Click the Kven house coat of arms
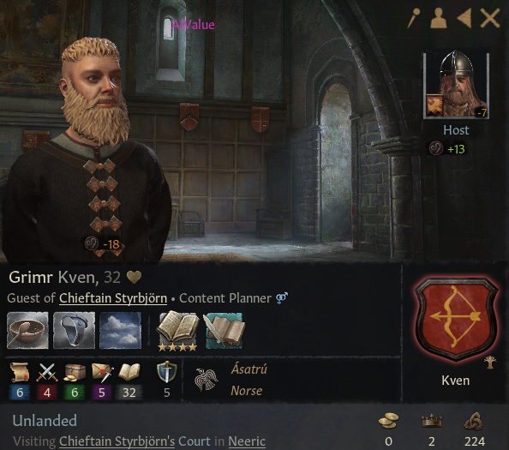509x450 pixels. [x=456, y=319]
